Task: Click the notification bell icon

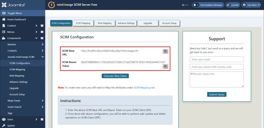Action: pyautogui.click(x=195, y=5)
